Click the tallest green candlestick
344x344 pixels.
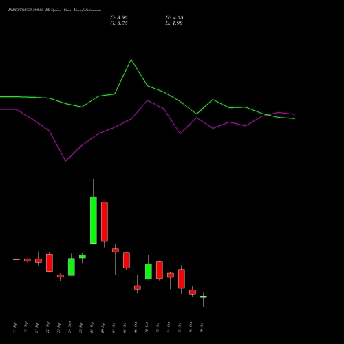[94, 220]
